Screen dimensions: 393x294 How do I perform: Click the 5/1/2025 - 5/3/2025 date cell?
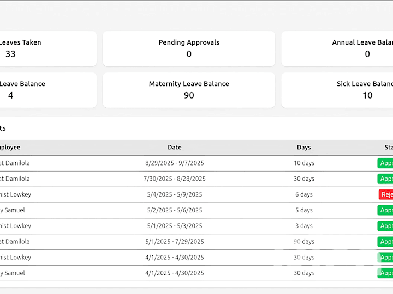[175, 226]
